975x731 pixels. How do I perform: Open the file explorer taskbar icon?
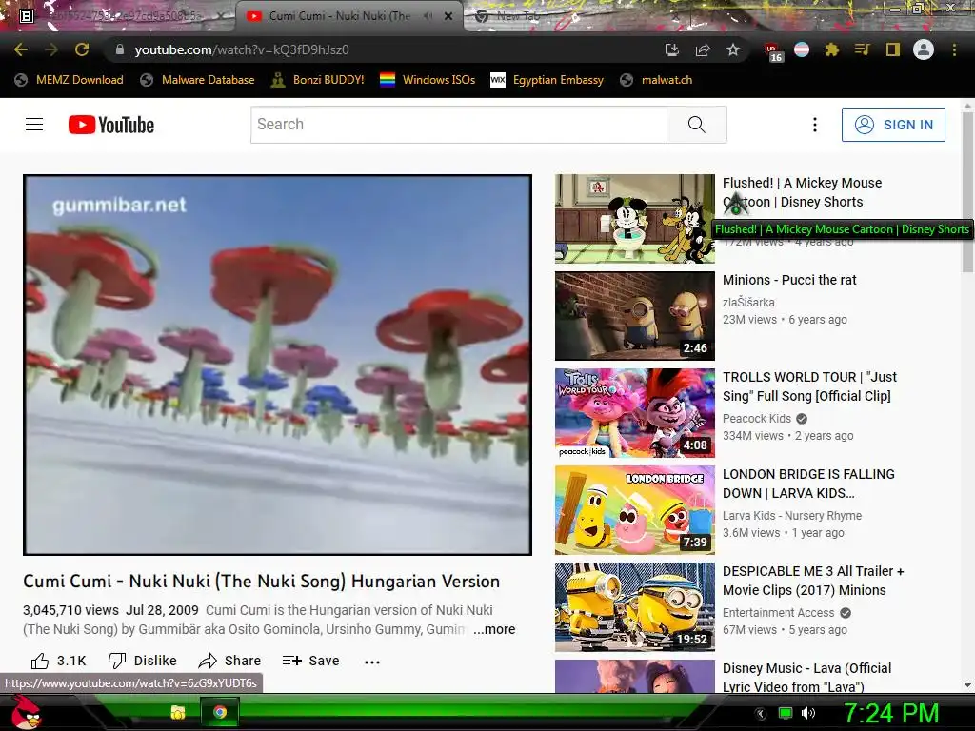178,712
